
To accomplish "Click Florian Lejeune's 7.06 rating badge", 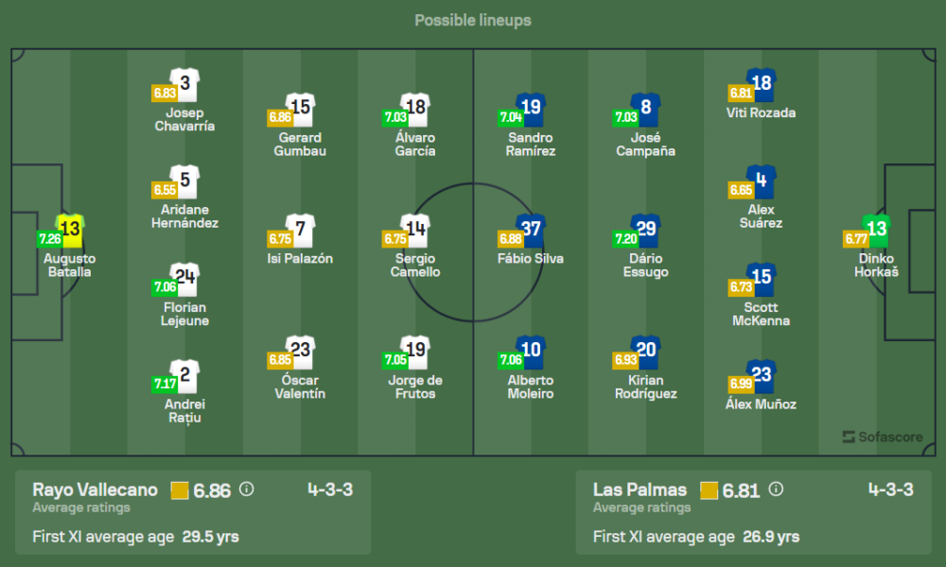I will [165, 286].
